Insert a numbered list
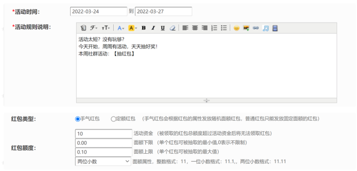357x171 pixels. (x=214, y=28)
